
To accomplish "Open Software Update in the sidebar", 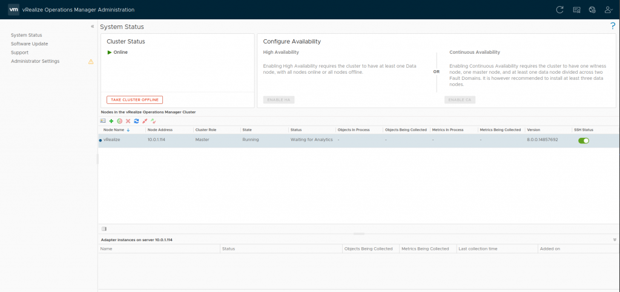I will (x=29, y=44).
